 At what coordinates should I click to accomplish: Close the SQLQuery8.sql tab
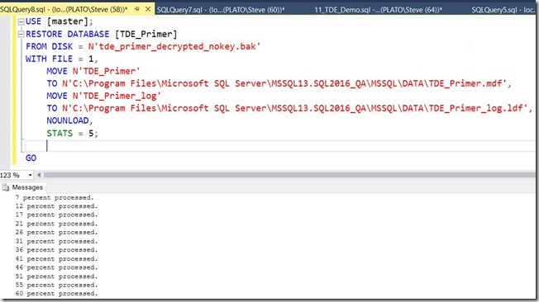148,9
